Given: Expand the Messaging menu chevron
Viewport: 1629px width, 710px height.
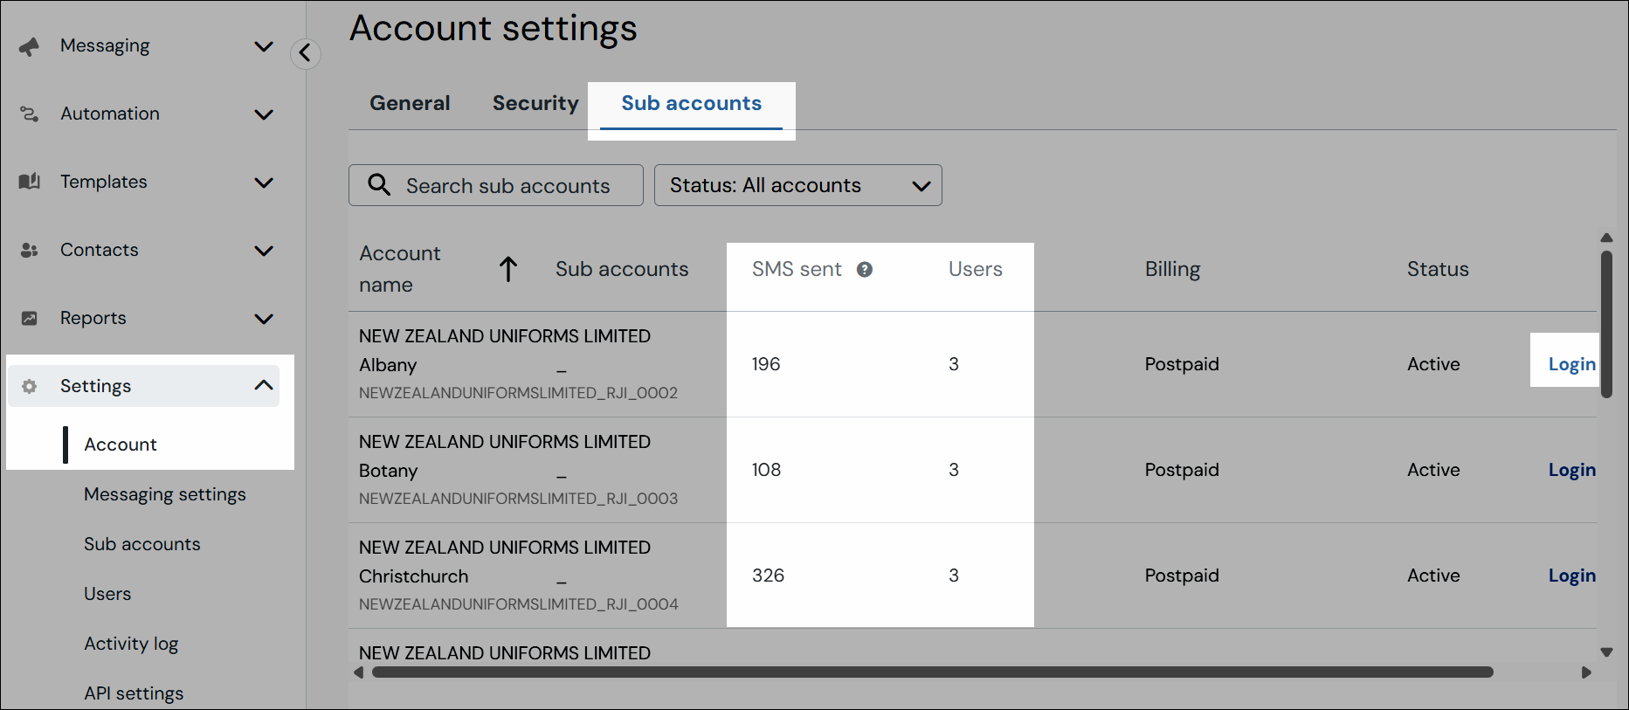Looking at the screenshot, I should pos(264,46).
